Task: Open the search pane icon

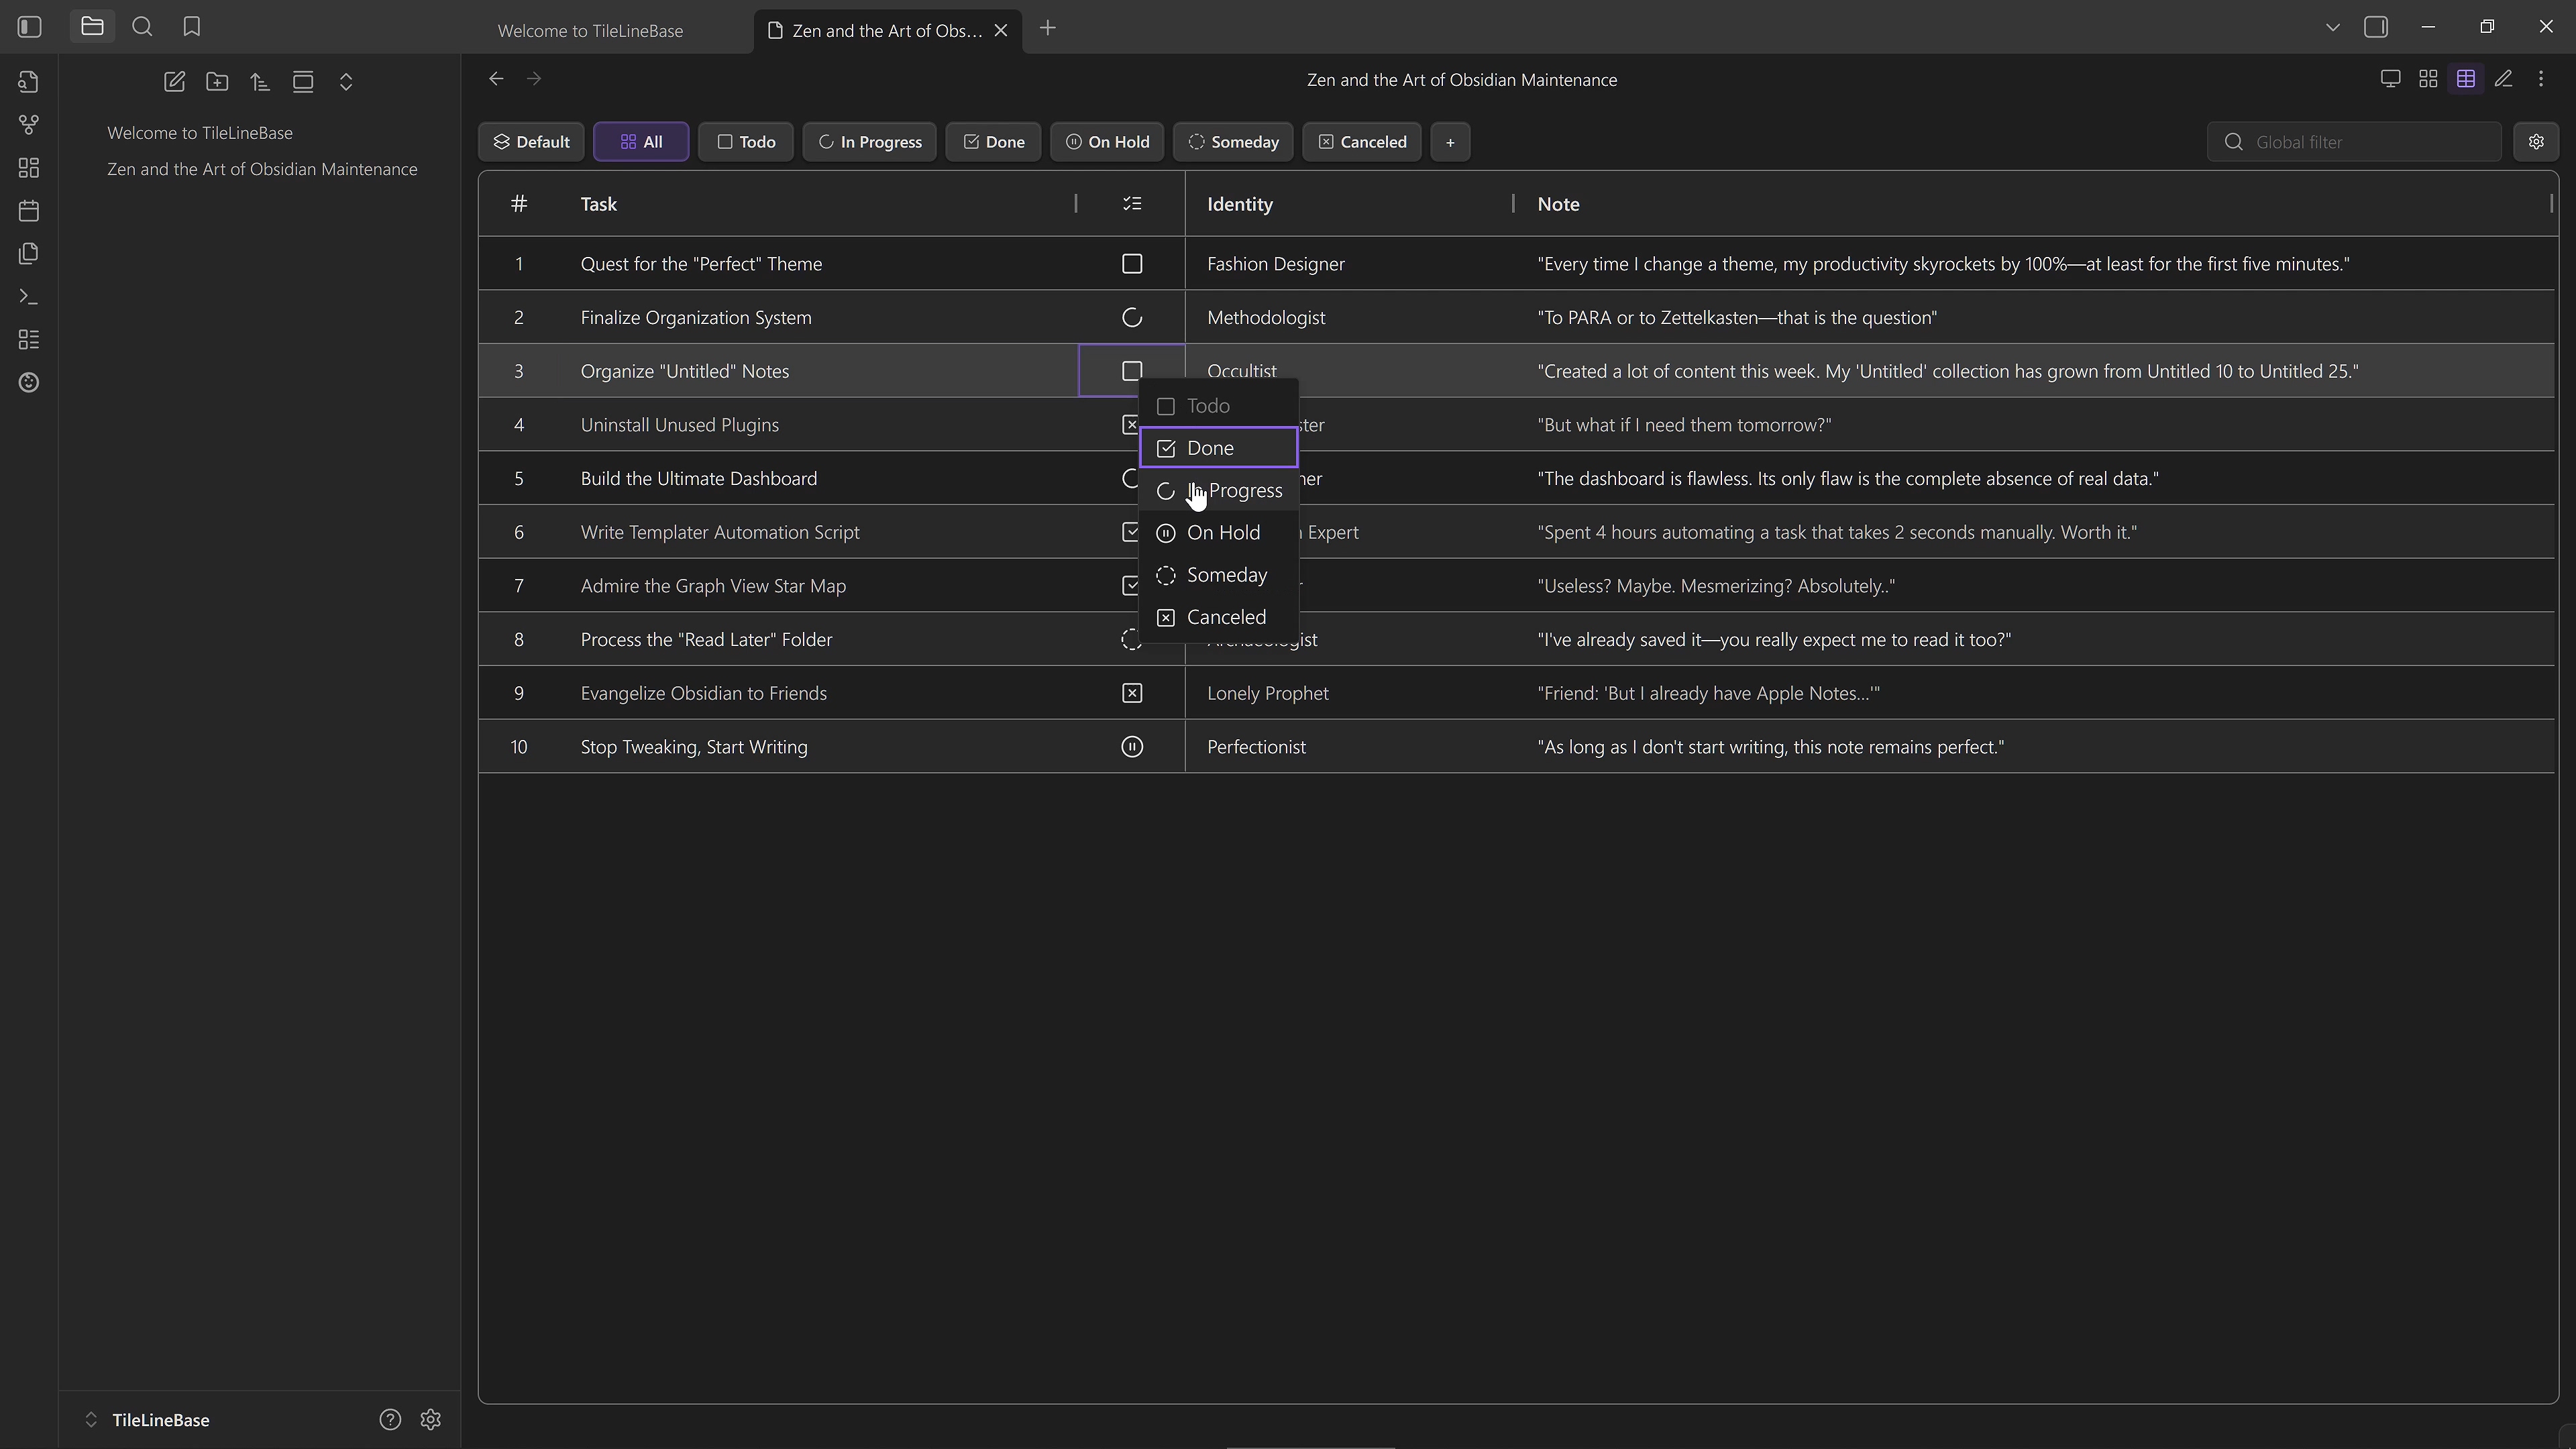Action: pos(142,27)
